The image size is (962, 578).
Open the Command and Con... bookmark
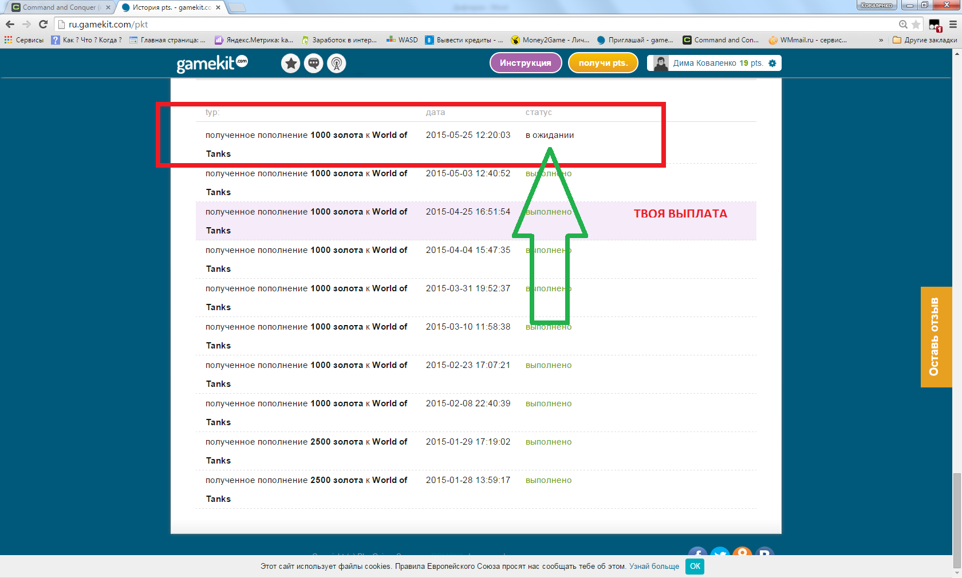tap(721, 40)
